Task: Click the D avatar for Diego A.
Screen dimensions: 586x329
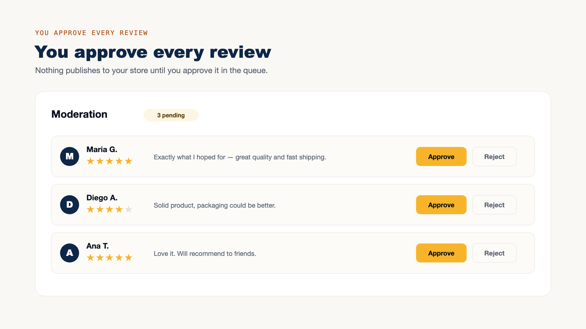Action: tap(70, 205)
